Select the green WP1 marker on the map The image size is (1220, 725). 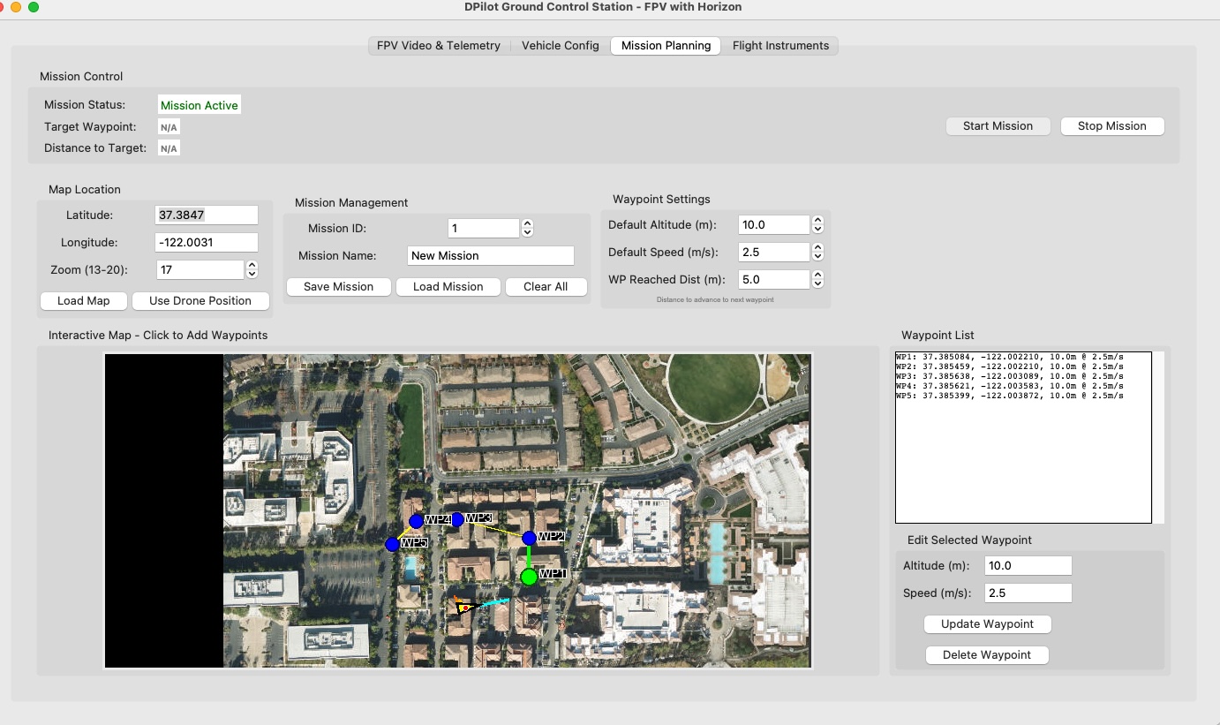[x=529, y=578]
